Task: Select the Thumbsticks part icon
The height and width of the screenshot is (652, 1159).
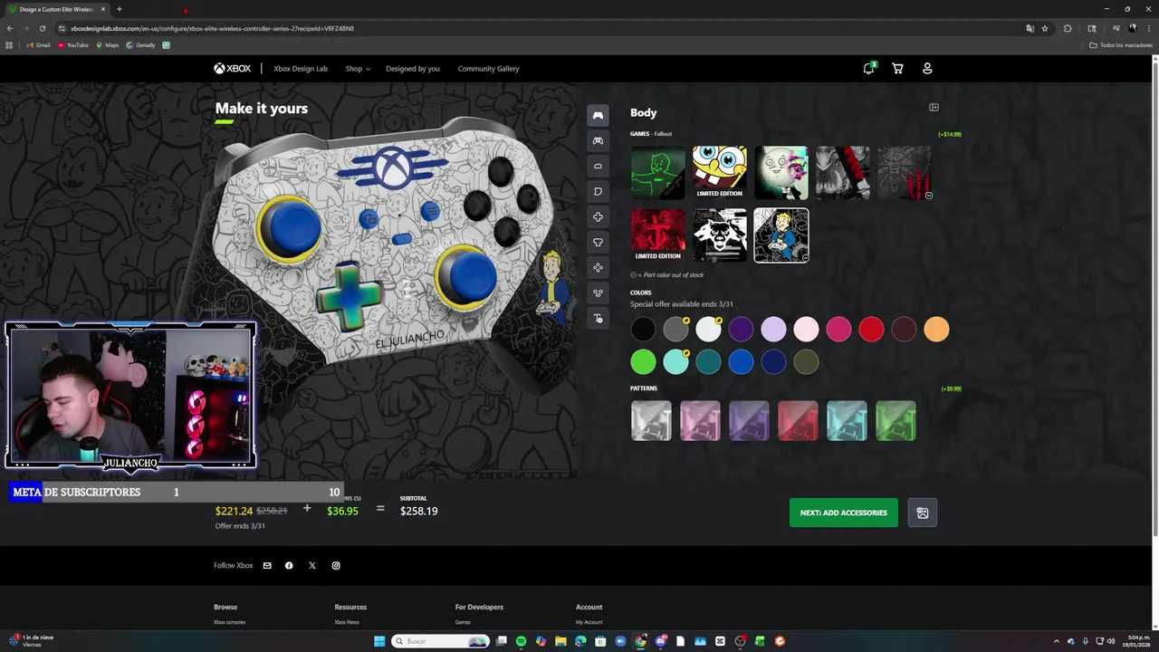Action: pyautogui.click(x=598, y=242)
